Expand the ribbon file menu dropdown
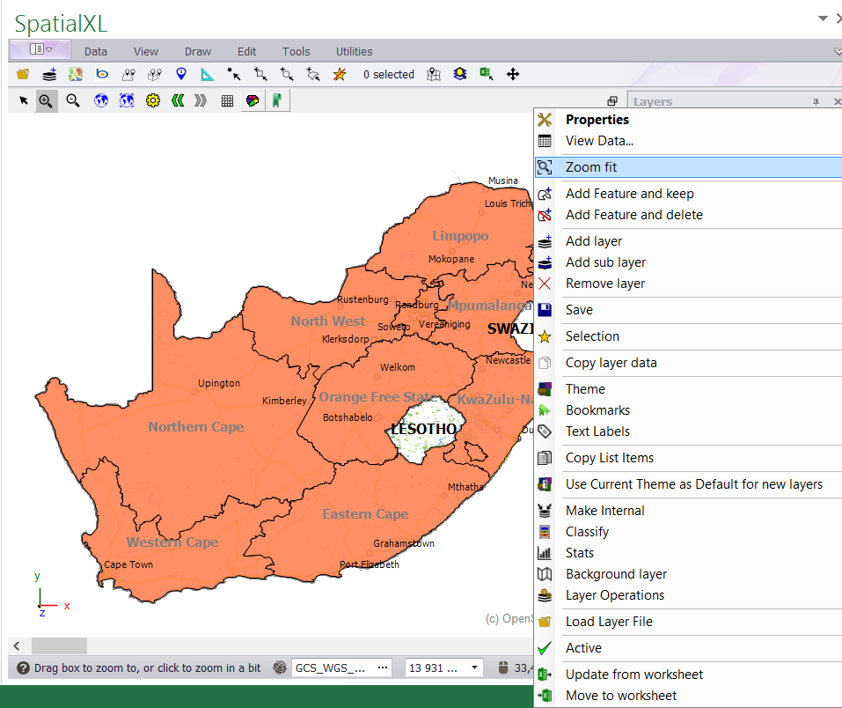 pos(40,50)
